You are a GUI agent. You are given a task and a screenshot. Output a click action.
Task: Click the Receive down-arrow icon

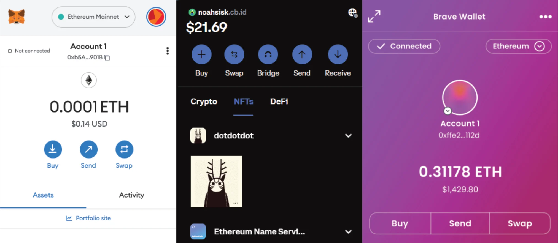(x=338, y=54)
